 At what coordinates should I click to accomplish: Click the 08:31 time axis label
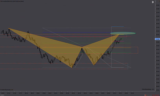point(26,93)
